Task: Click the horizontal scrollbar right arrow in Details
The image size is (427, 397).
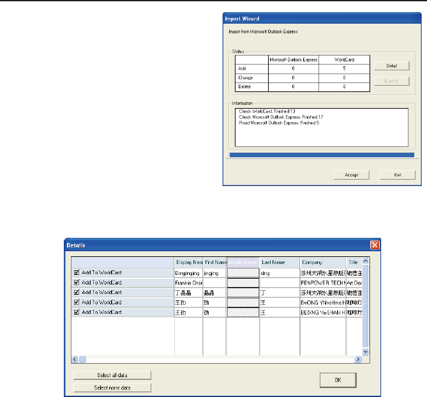Action: click(358, 359)
